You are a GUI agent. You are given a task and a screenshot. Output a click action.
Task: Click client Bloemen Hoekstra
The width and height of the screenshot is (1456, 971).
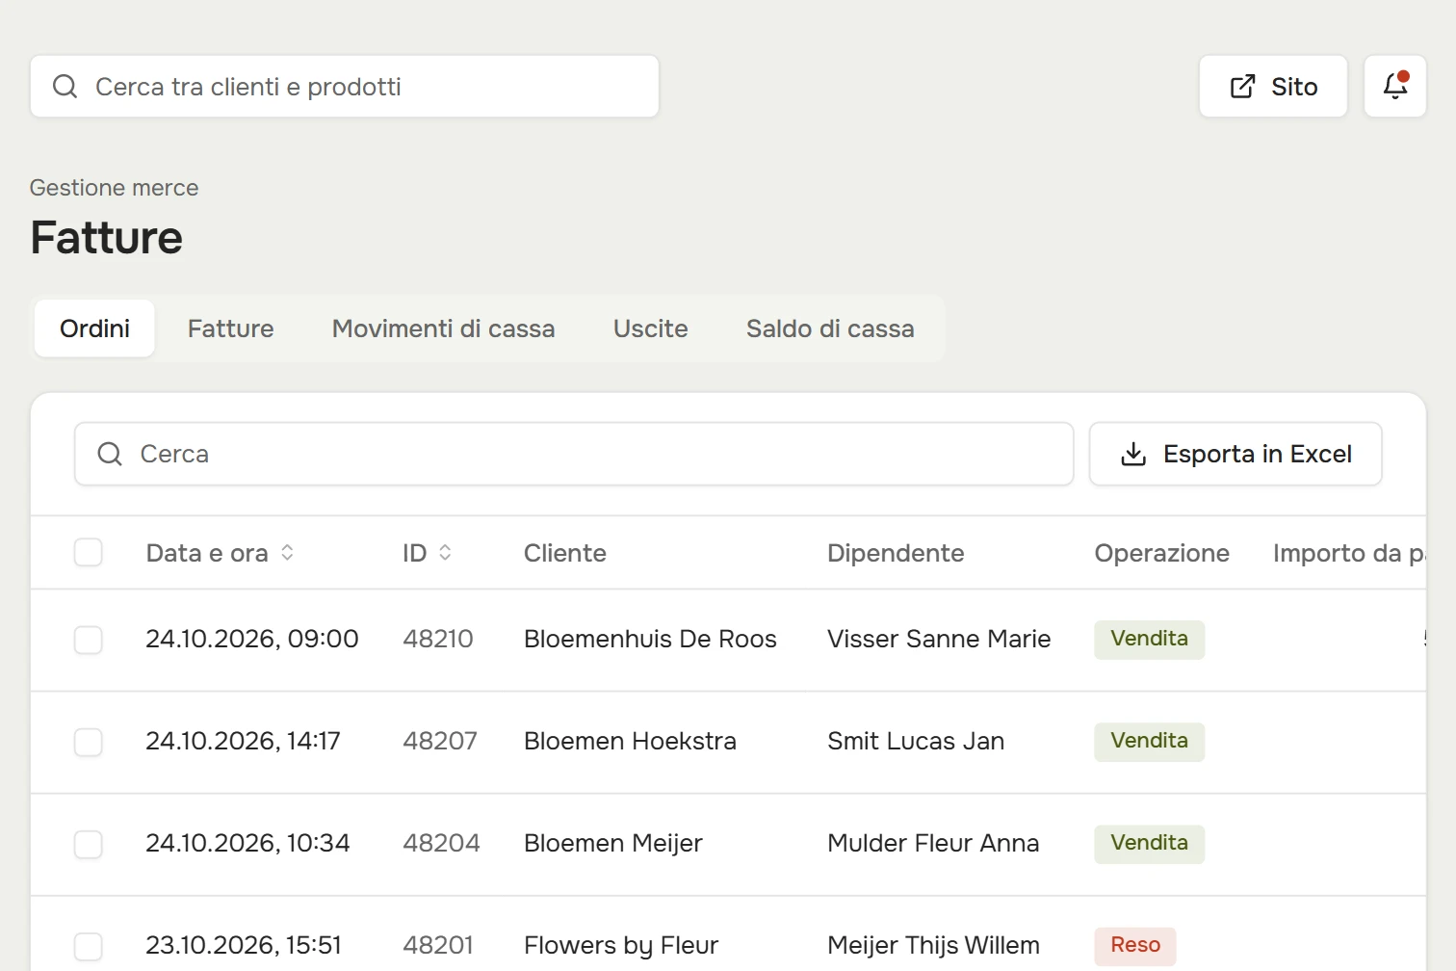point(630,741)
